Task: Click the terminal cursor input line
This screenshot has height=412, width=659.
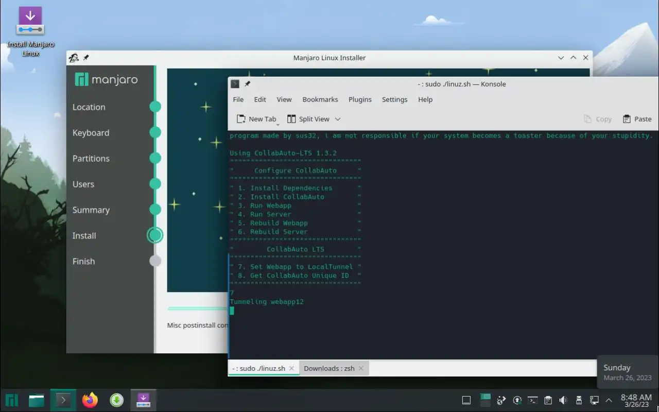Action: tap(232, 311)
